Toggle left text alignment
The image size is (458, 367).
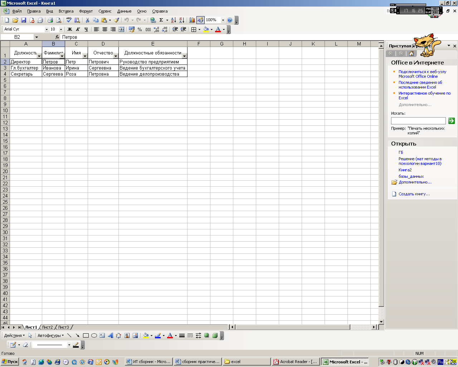point(97,29)
